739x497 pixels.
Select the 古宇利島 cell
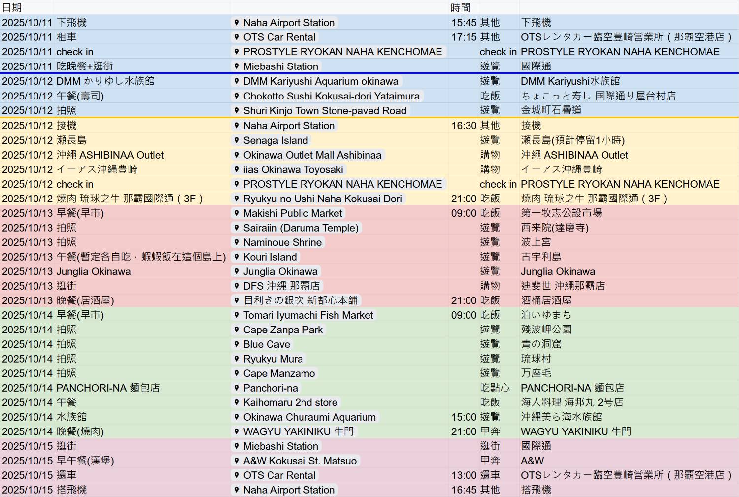[629, 257]
